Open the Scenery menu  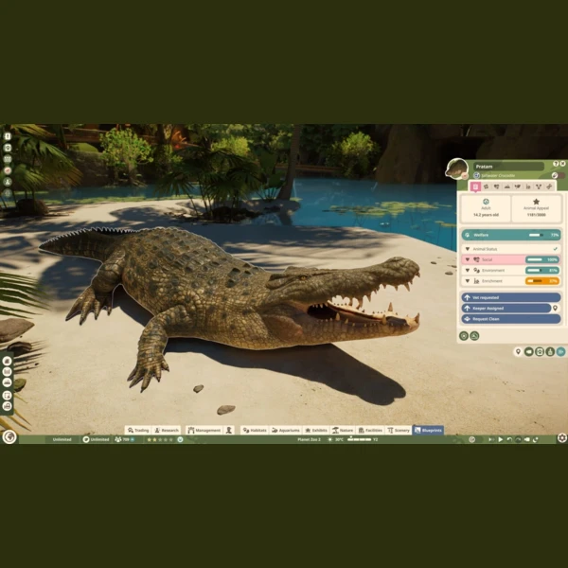point(399,430)
